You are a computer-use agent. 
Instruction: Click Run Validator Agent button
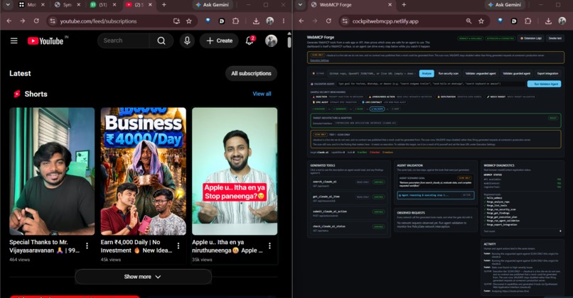pos(544,84)
